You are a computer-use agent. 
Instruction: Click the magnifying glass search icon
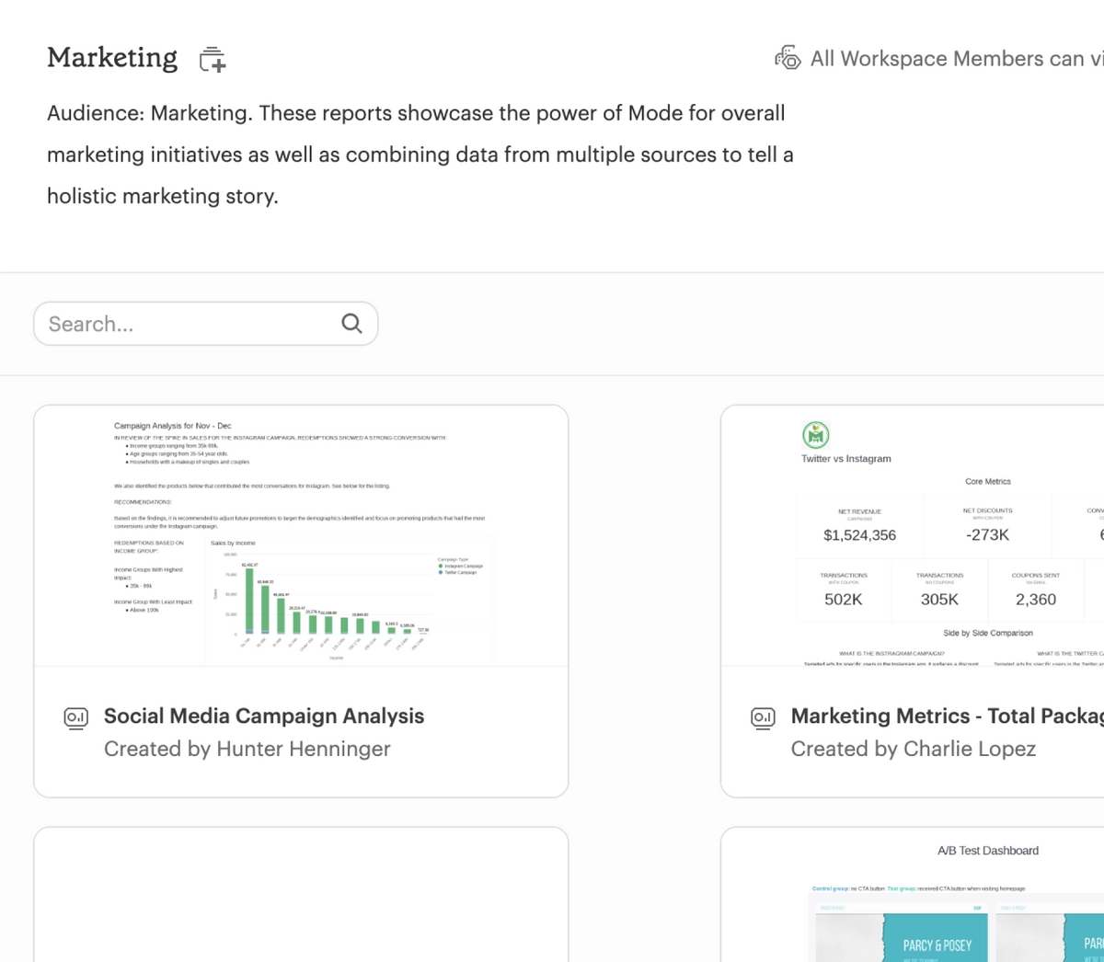tap(351, 323)
